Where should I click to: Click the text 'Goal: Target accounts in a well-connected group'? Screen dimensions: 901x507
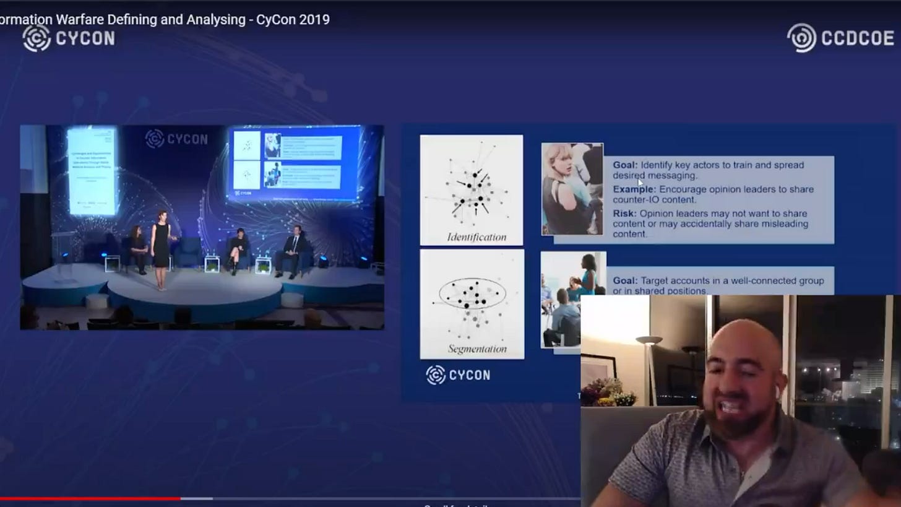pyautogui.click(x=718, y=280)
